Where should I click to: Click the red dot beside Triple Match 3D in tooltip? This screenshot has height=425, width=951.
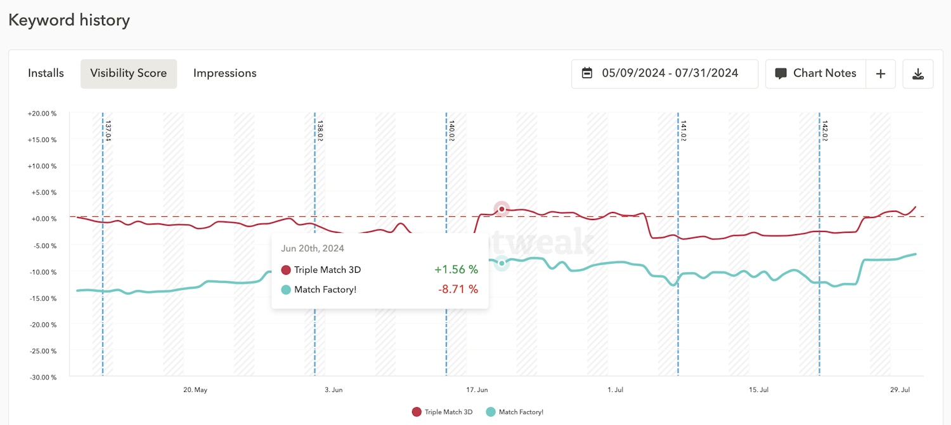286,270
